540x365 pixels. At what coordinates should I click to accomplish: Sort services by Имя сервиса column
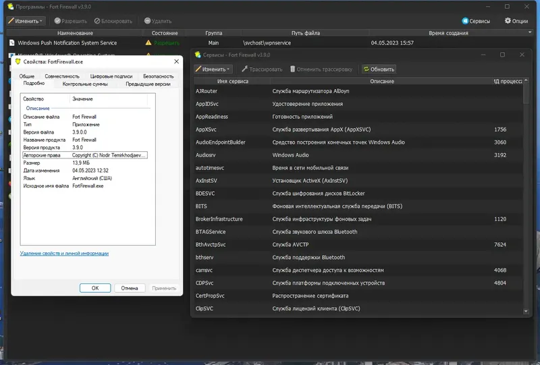point(232,81)
